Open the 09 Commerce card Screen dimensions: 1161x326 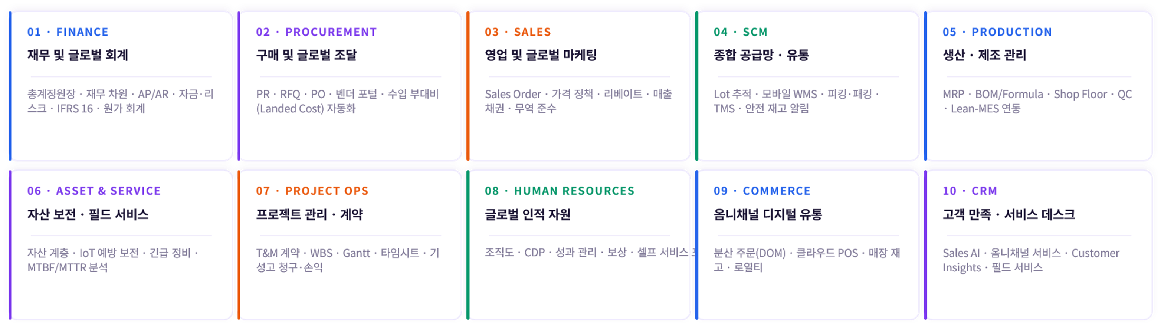(807, 245)
